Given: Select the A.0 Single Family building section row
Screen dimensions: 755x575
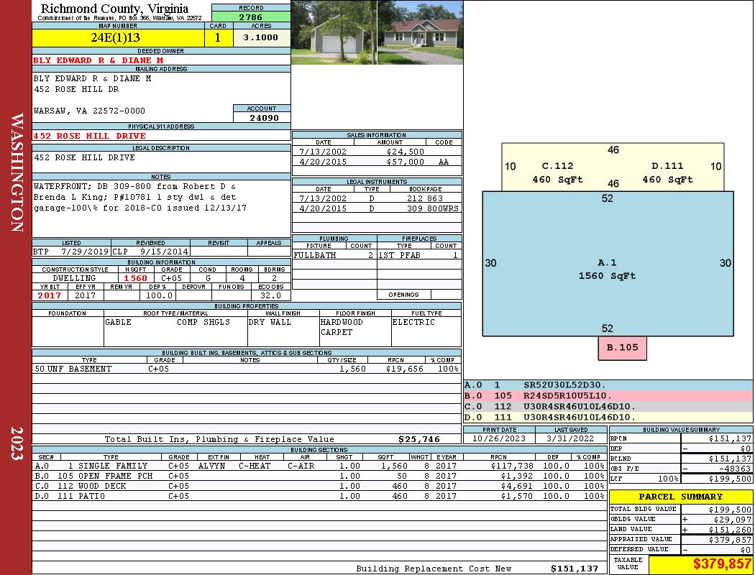Looking at the screenshot, I should click(x=319, y=466).
